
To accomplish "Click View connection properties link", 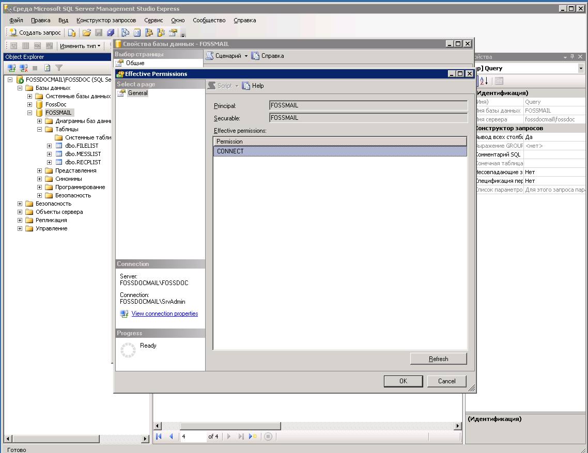I will point(164,314).
